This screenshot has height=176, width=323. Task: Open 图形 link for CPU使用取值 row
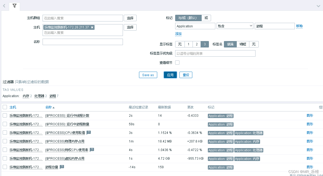click(x=310, y=133)
